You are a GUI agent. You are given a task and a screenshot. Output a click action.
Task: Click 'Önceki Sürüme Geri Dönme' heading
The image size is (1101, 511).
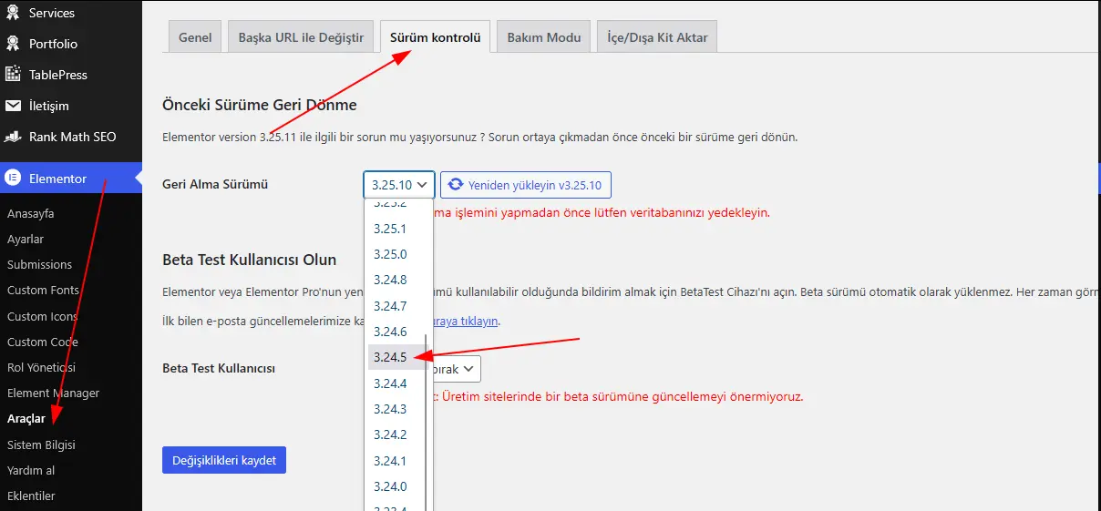coord(260,105)
